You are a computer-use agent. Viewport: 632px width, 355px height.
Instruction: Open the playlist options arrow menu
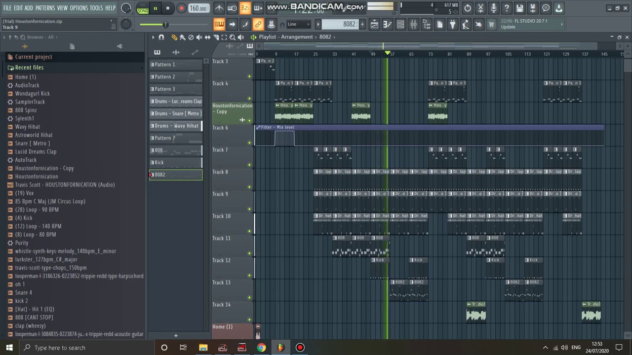pyautogui.click(x=153, y=37)
